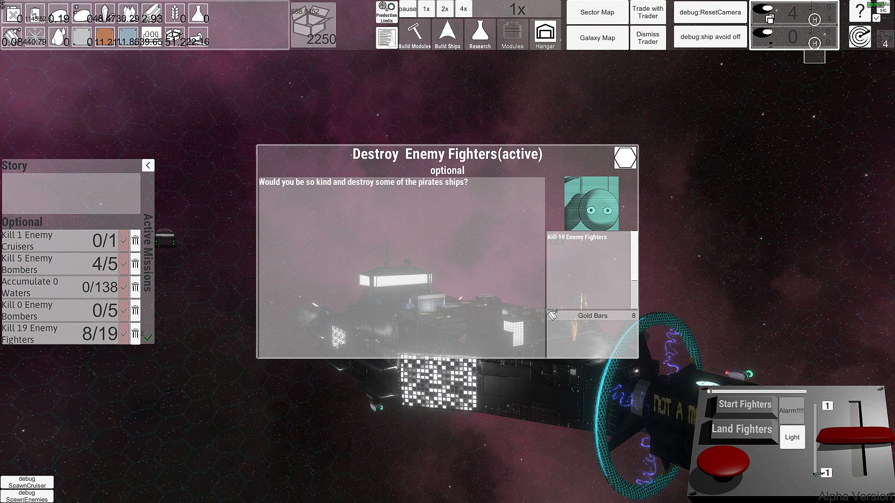Delete the Kill 5 Enemy Bombers mission

tap(135, 264)
